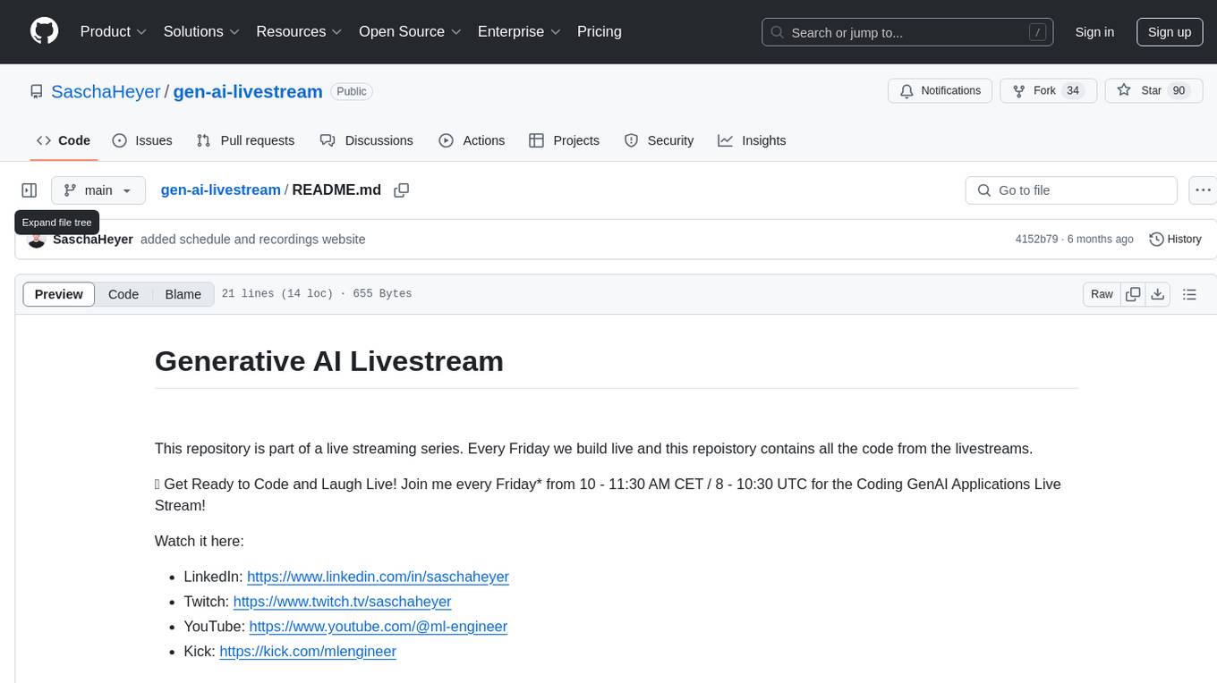Viewport: 1217px width, 683px height.
Task: Switch to the Code tab
Action: click(x=64, y=140)
